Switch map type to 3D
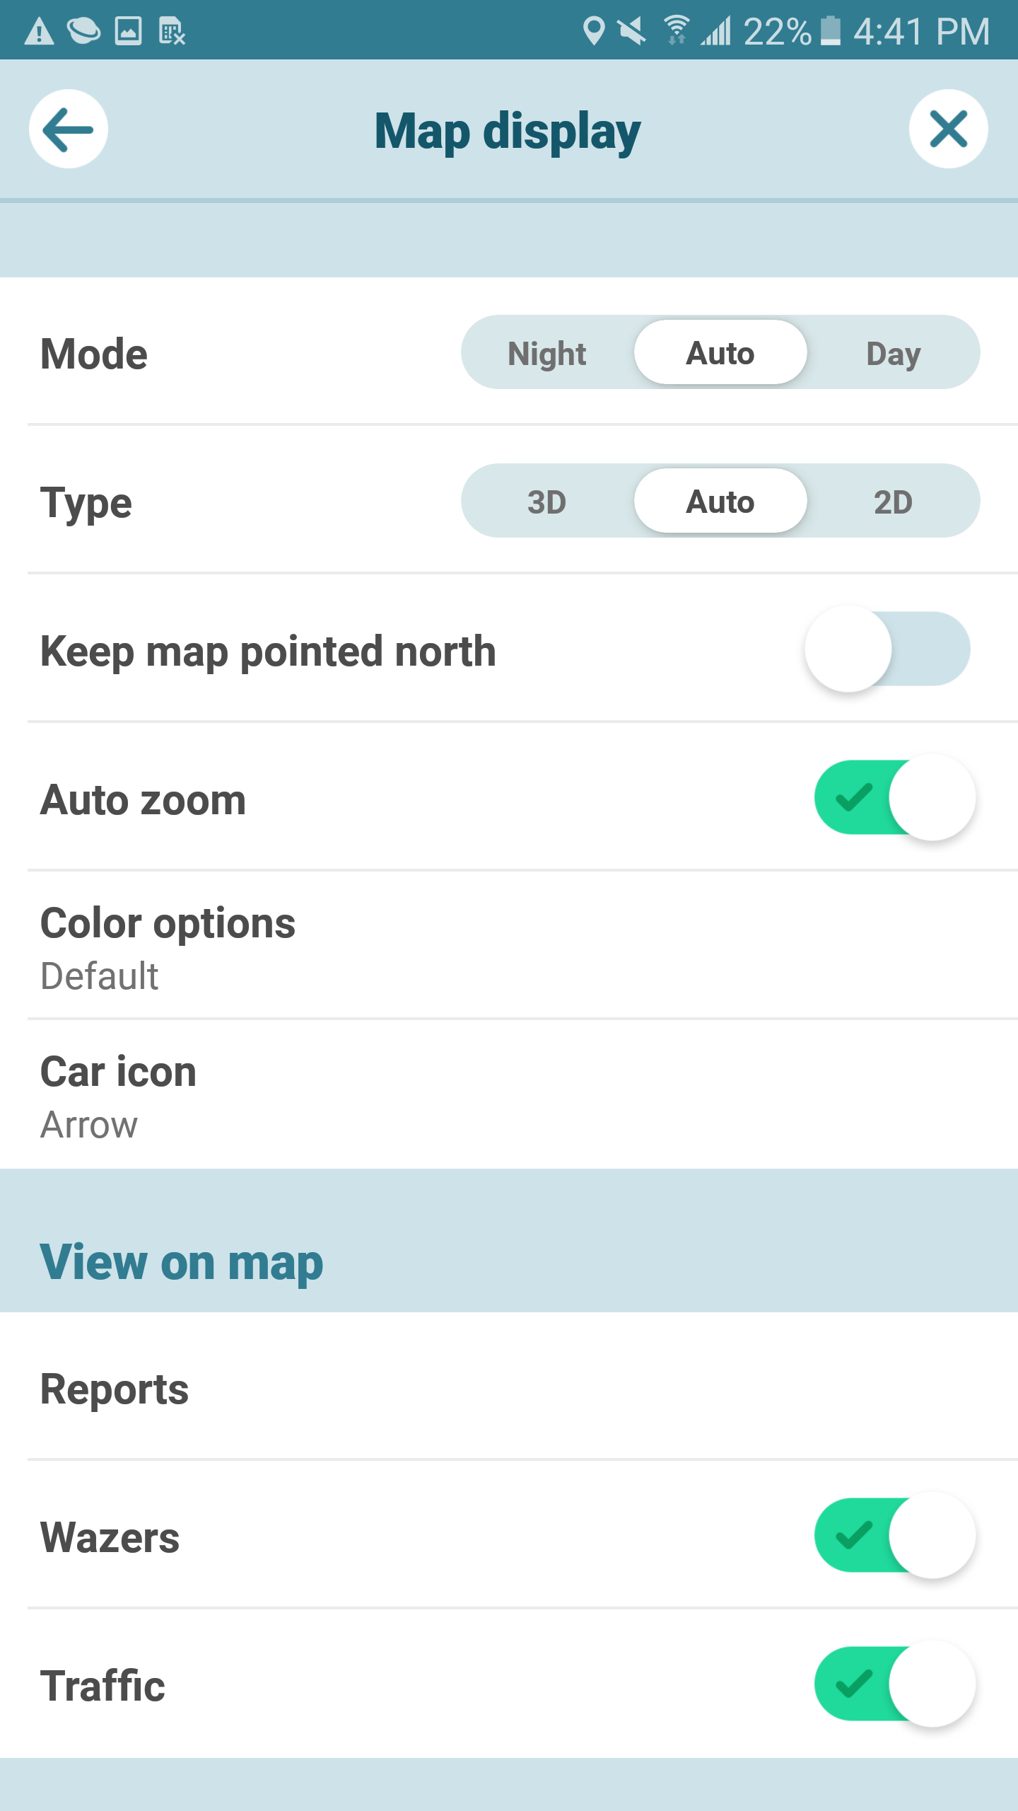The width and height of the screenshot is (1018, 1811). tap(547, 502)
